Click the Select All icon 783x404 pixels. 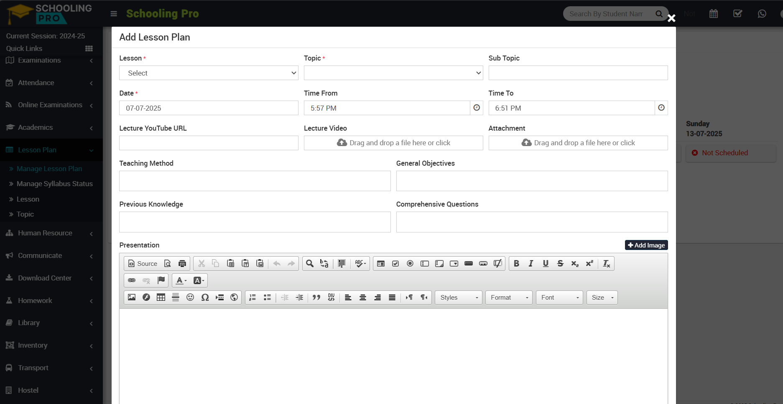[x=342, y=263]
